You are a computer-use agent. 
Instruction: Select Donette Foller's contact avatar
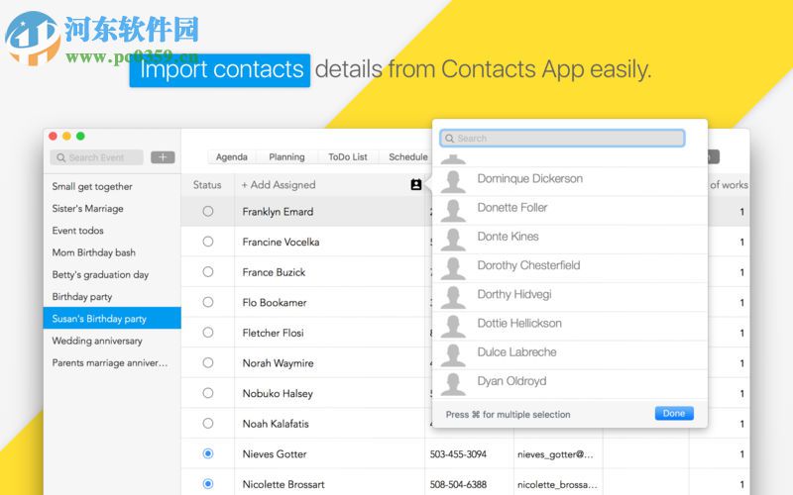(453, 210)
